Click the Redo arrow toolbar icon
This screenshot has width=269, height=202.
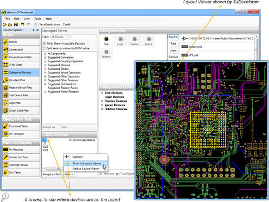click(28, 24)
